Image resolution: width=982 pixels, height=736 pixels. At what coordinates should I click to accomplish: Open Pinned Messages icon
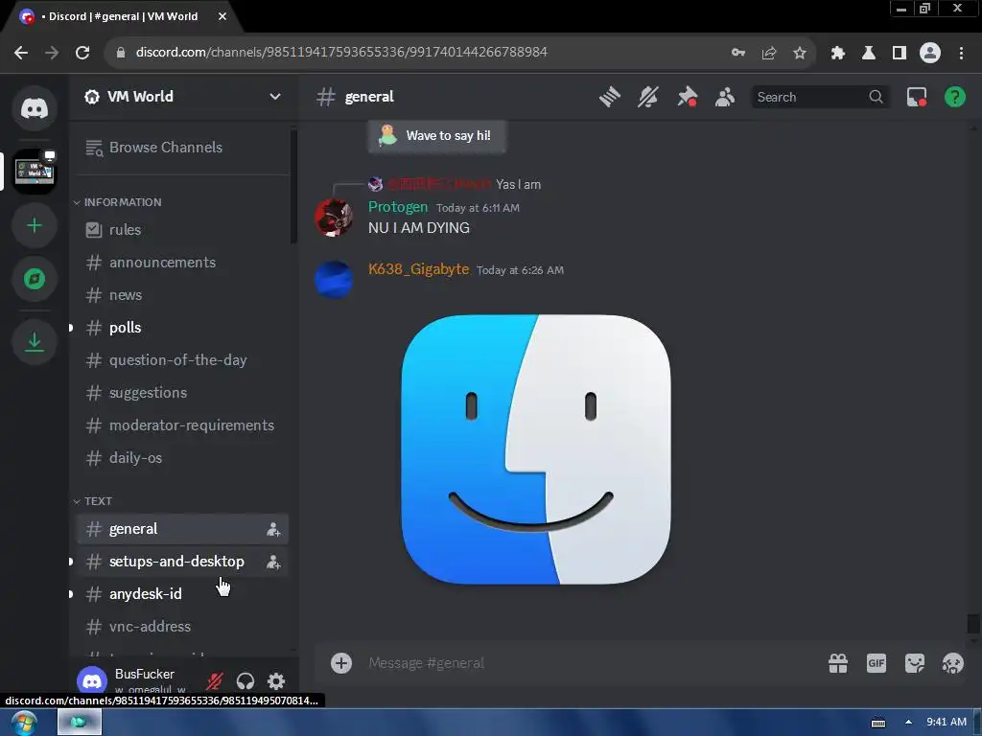[x=687, y=97]
